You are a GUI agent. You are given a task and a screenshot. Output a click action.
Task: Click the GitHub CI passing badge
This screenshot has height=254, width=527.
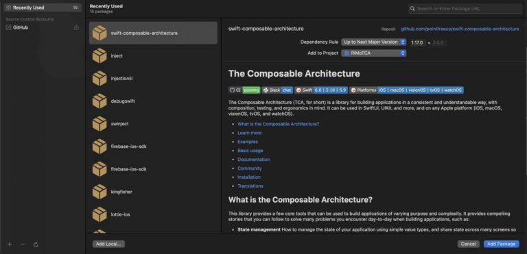[x=244, y=90]
